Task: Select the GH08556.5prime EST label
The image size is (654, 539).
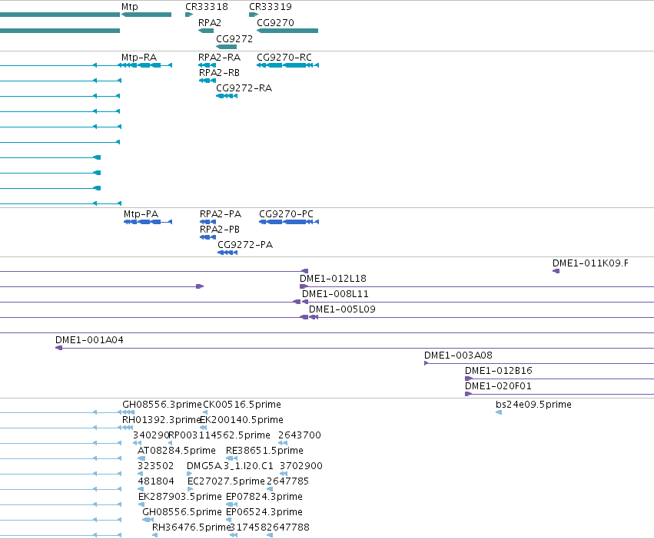Action: click(x=182, y=513)
